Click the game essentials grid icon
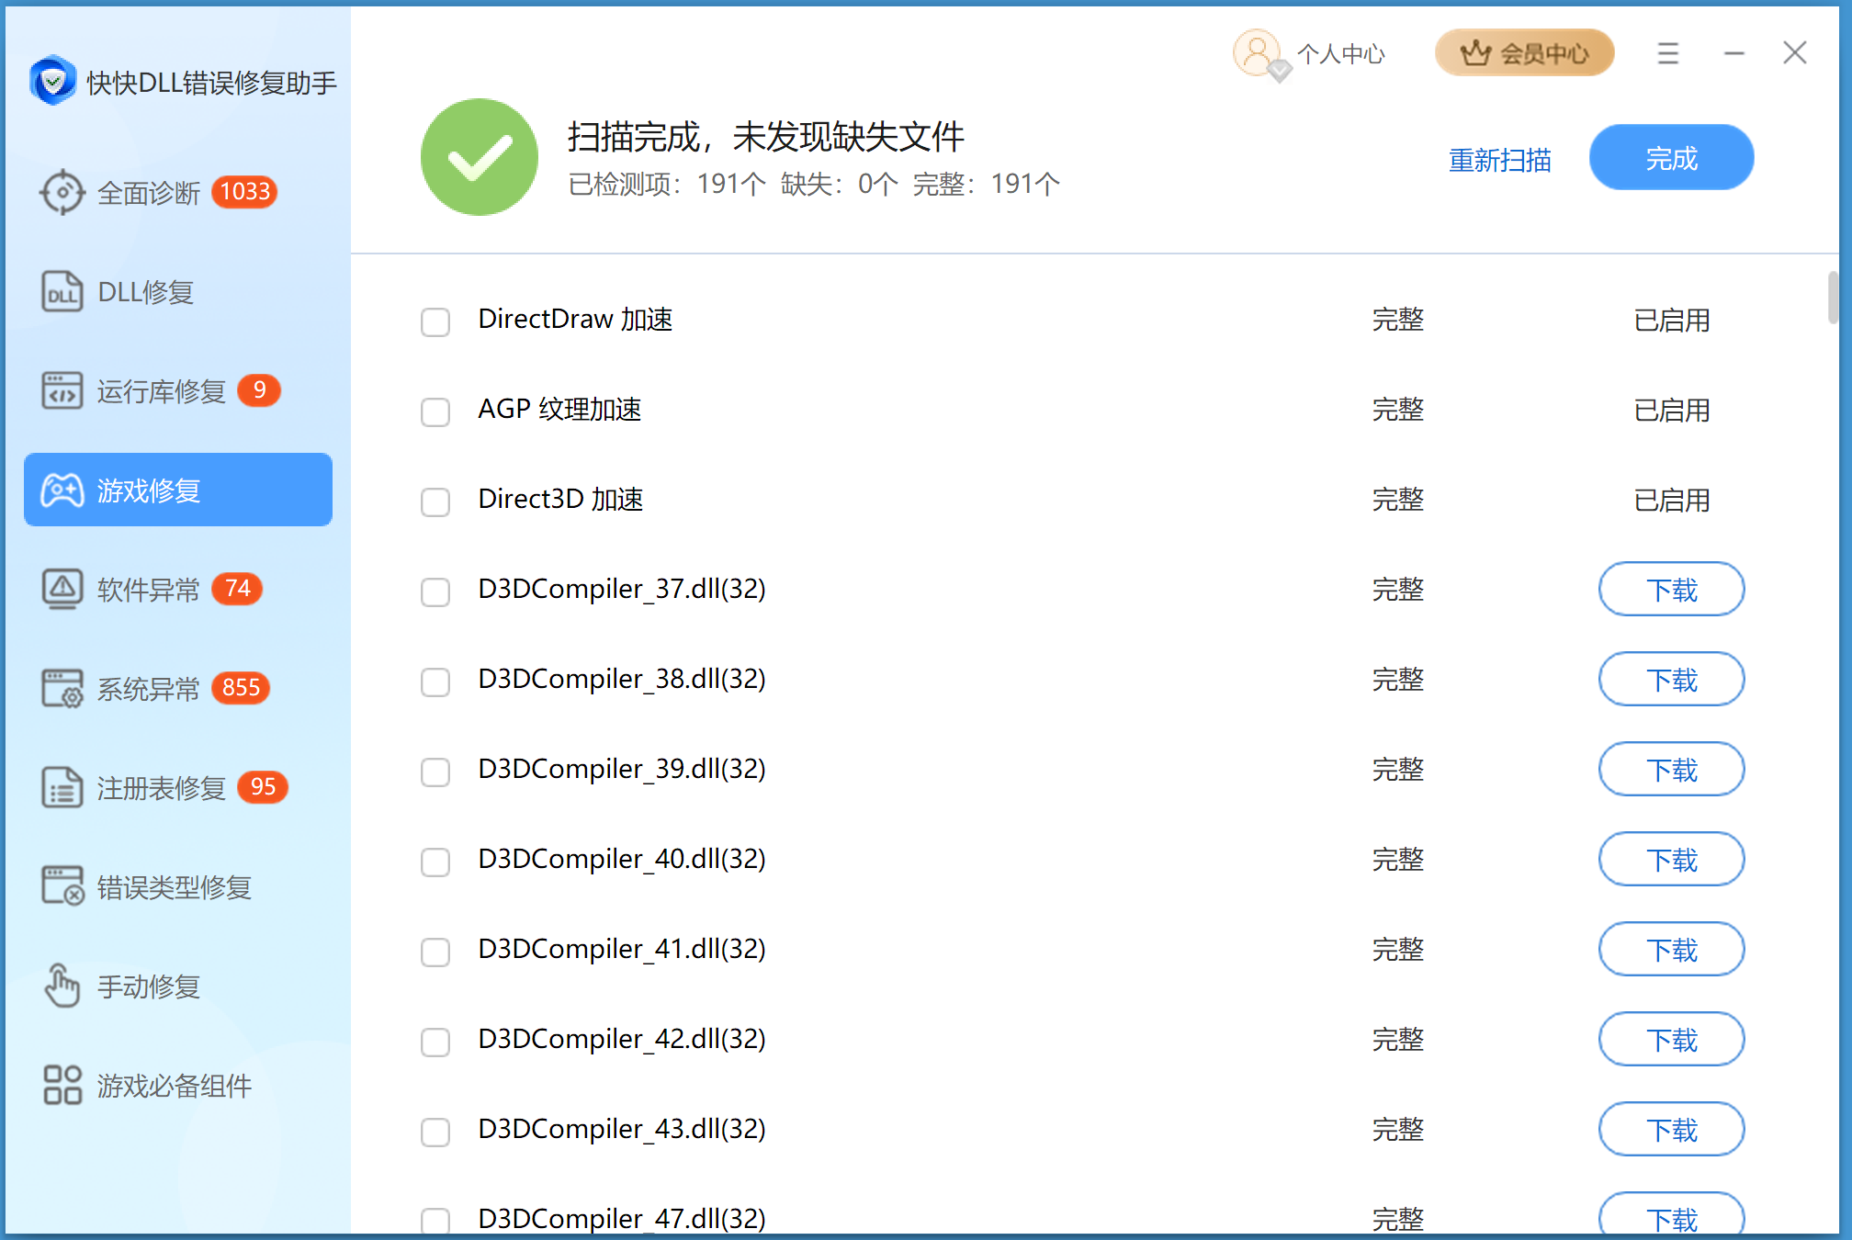The image size is (1852, 1240). (62, 1085)
